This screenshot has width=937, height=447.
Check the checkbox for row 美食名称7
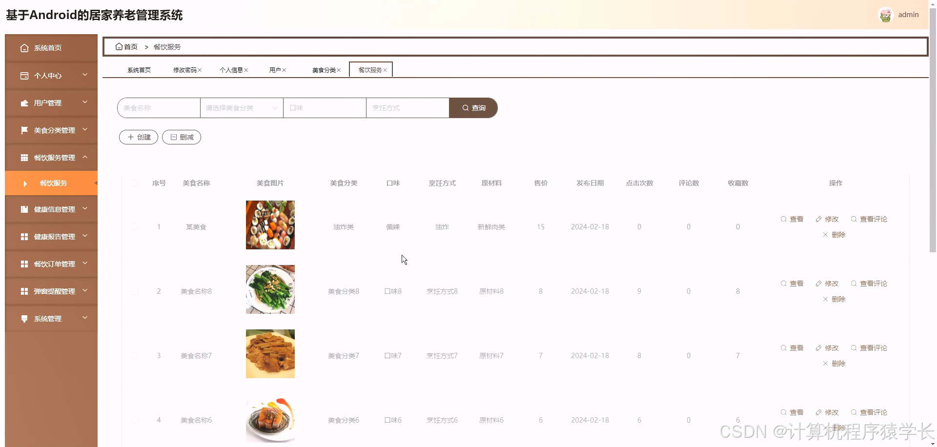(x=135, y=356)
